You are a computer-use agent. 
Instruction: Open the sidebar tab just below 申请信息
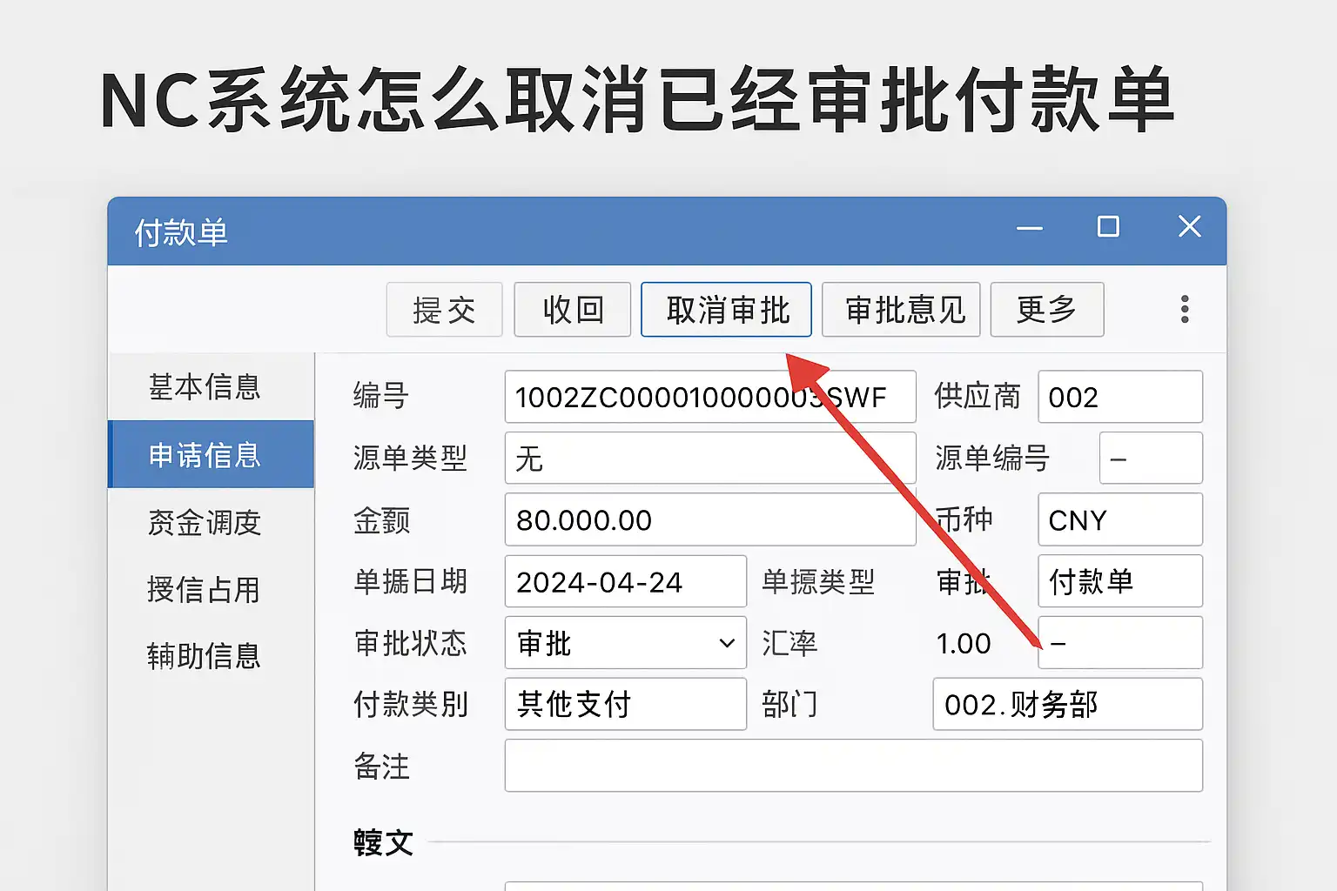pos(211,522)
